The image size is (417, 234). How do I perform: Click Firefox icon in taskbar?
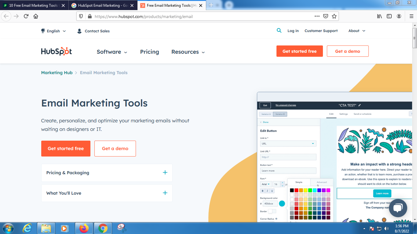[84, 228]
